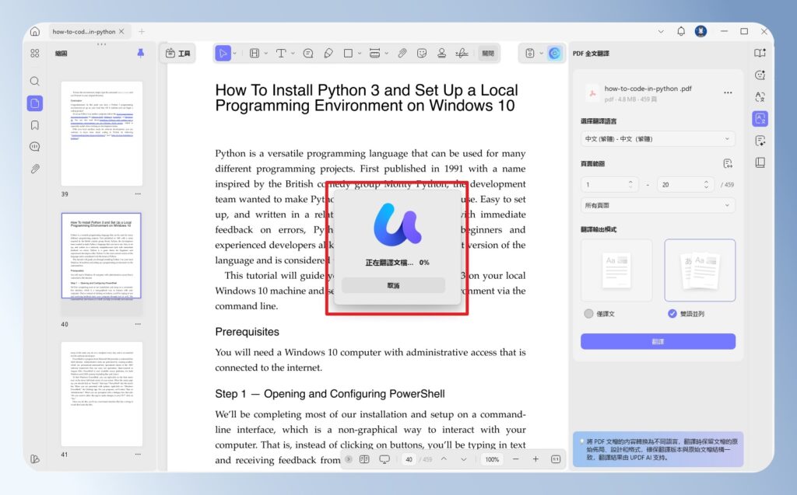The width and height of the screenshot is (797, 495).
Task: Open the search panel in left sidebar
Action: click(34, 82)
